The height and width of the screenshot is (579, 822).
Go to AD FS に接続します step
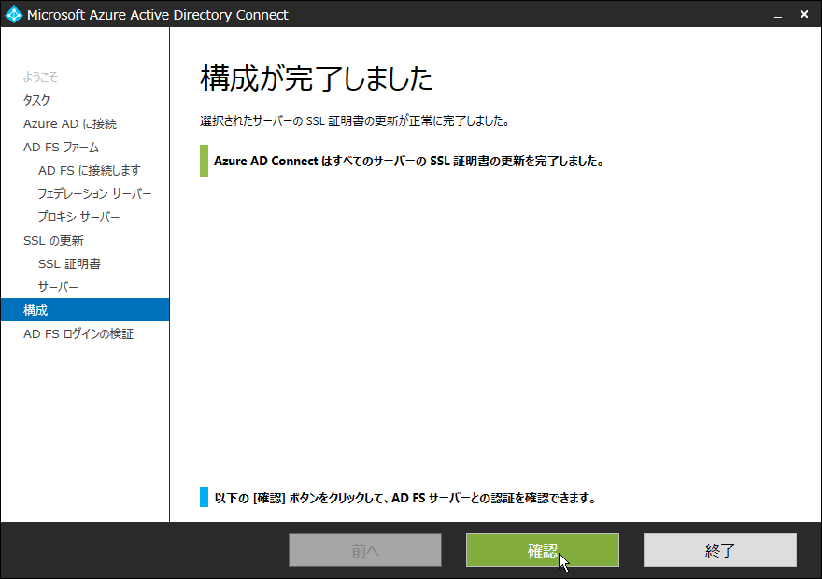(x=89, y=170)
